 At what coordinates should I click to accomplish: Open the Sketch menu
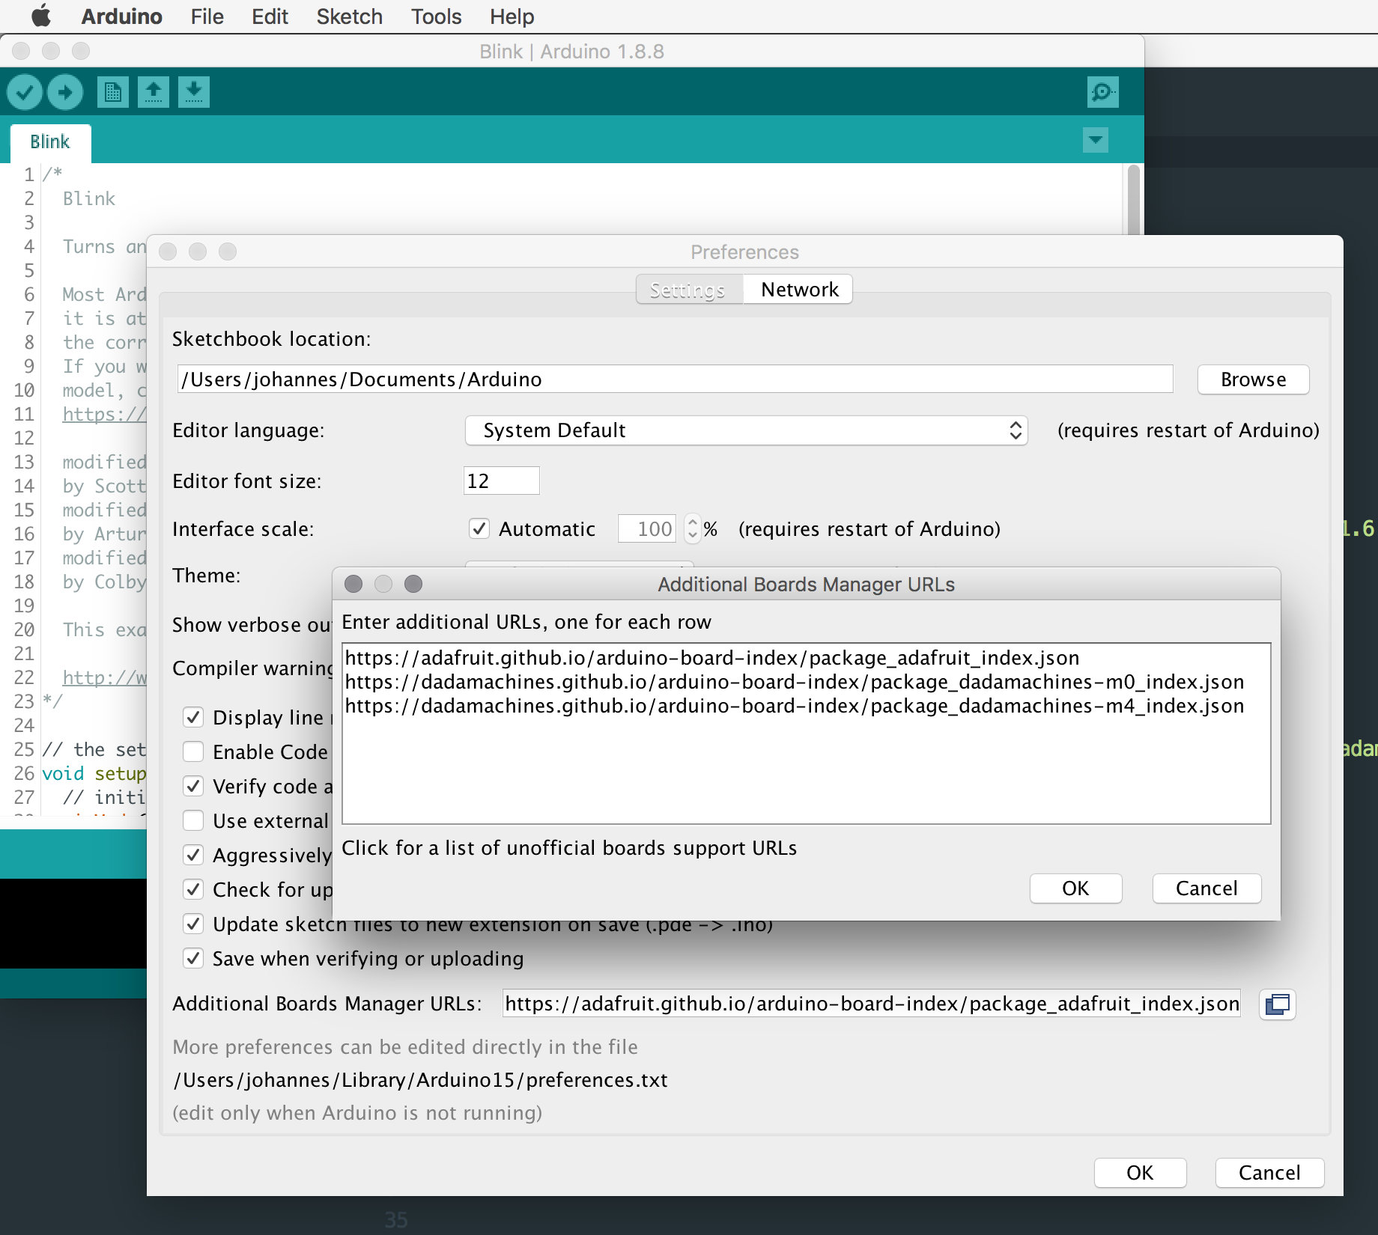[x=349, y=16]
